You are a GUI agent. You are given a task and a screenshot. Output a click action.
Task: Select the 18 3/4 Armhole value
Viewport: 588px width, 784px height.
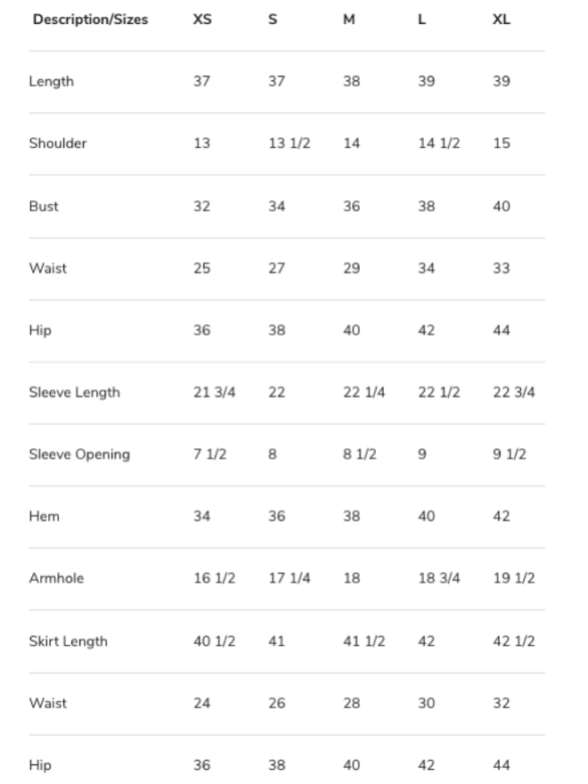pos(438,578)
